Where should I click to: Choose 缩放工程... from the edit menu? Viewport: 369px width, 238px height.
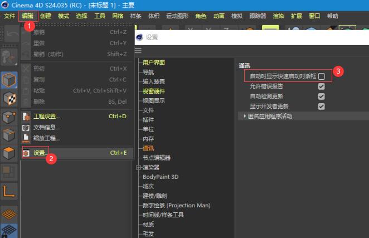[77, 138]
